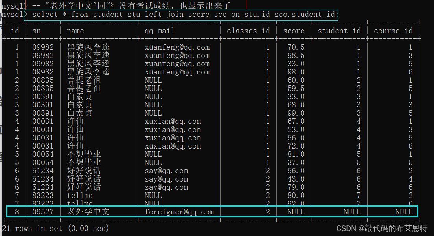The width and height of the screenshot is (434, 236).
Task: Select the "id" column header
Action: tap(15, 31)
